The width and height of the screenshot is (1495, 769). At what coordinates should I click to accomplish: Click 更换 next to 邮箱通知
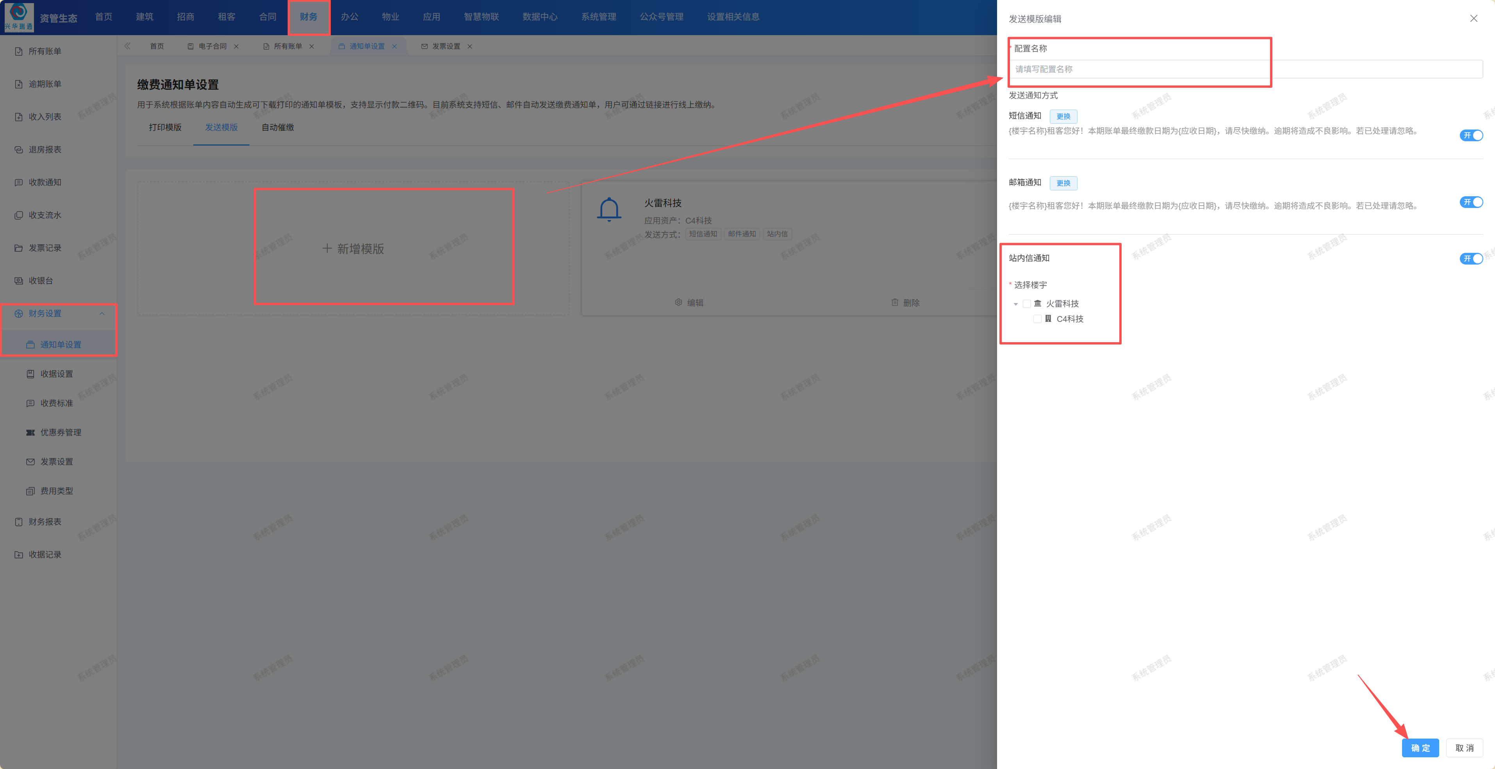(x=1063, y=183)
